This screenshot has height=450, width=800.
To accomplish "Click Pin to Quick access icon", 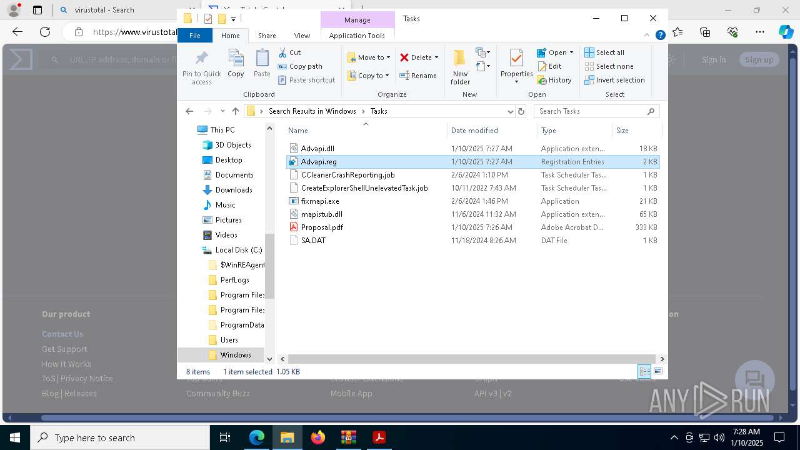I will [201, 59].
